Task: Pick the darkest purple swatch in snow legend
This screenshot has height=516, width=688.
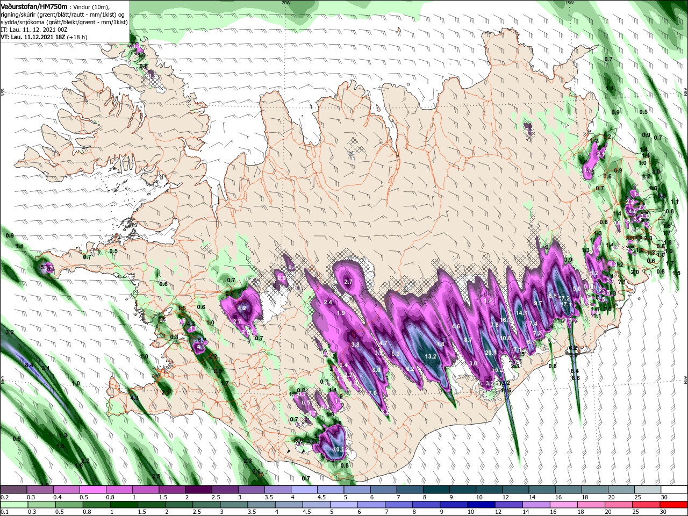Action: (x=198, y=490)
